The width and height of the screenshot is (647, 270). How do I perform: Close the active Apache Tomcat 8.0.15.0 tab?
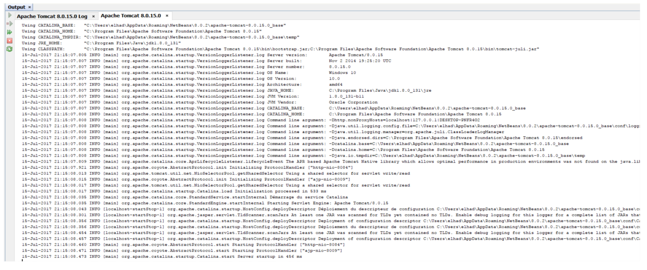[167, 16]
